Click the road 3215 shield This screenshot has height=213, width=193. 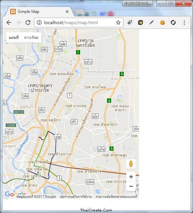tap(9, 132)
